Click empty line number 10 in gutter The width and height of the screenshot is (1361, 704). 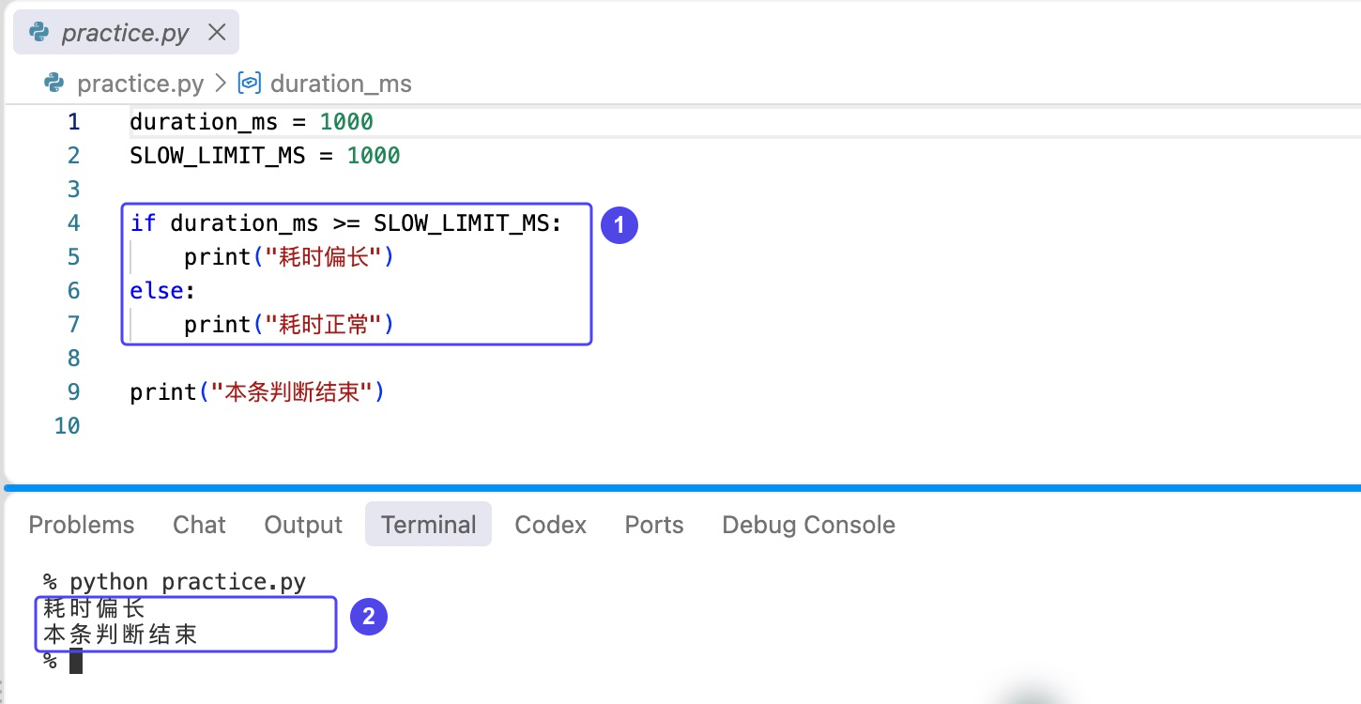tap(67, 426)
